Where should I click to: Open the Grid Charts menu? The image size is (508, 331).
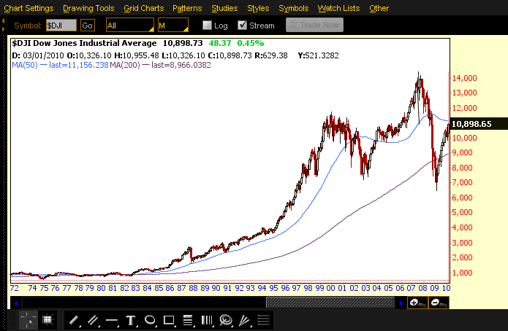coord(144,8)
